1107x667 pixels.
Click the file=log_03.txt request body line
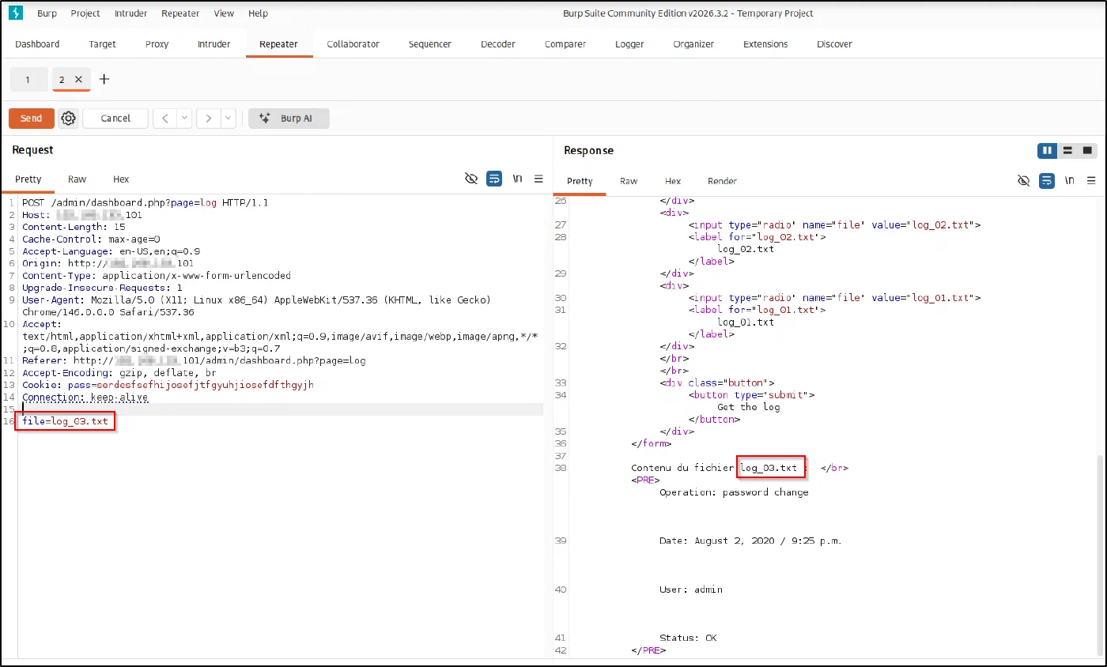point(66,421)
